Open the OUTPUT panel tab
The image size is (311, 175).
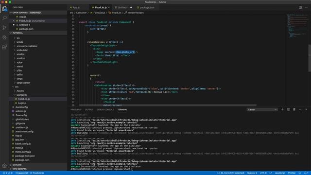[x=89, y=109]
